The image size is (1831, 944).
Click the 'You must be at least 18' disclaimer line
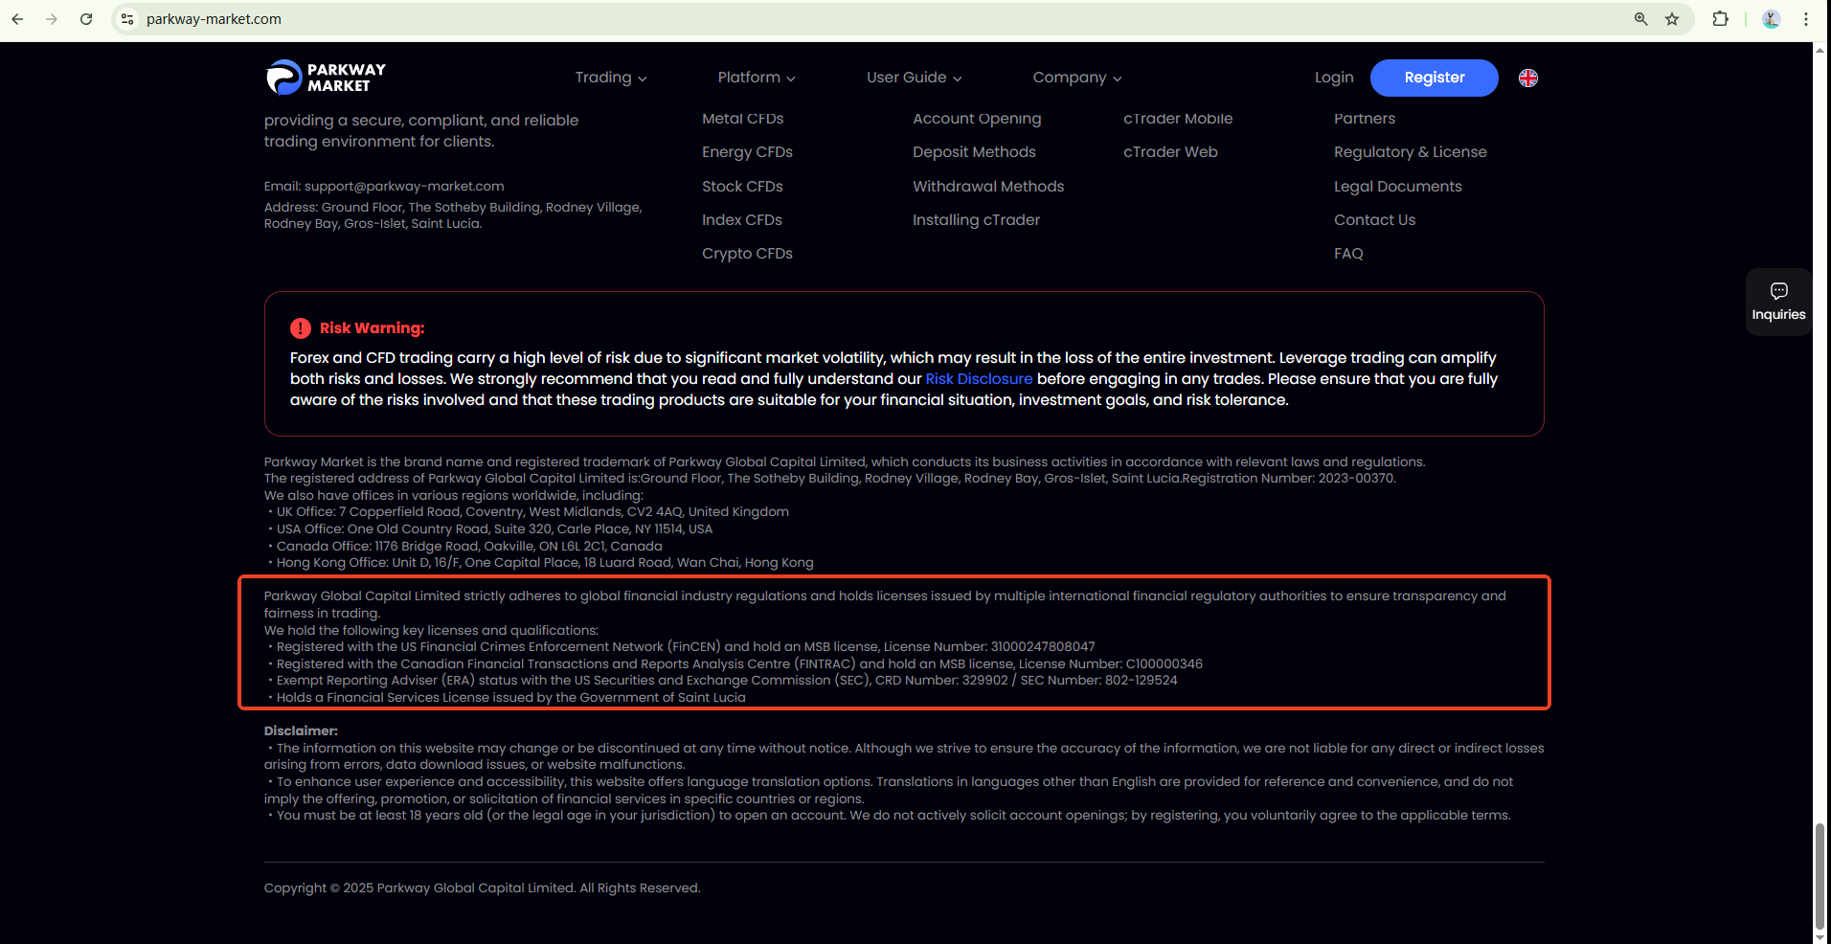click(x=890, y=816)
